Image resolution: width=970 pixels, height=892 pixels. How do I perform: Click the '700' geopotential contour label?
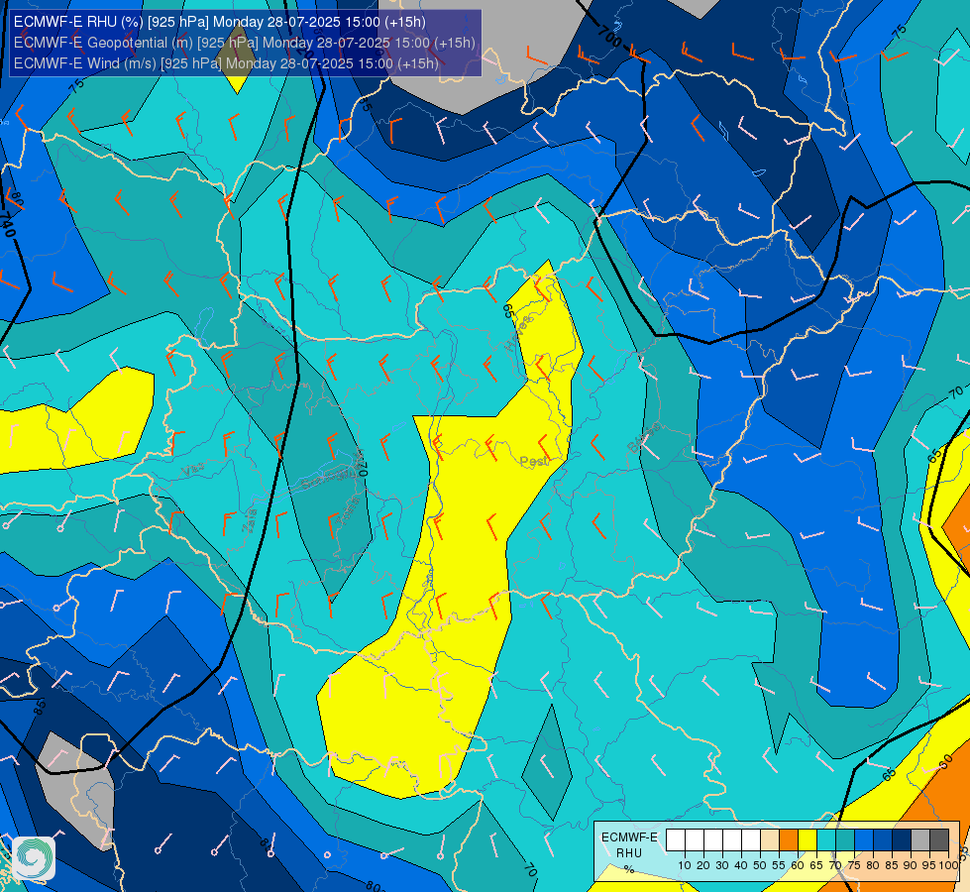coord(608,37)
